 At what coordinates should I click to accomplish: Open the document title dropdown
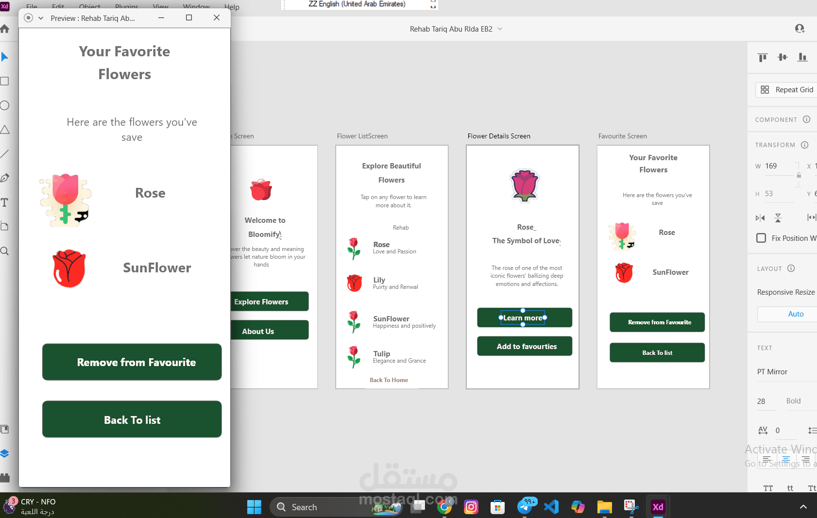pos(500,29)
